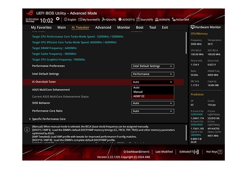Click Target Cache Frequency : 3800MHz text
246x169 pixels.
(54, 54)
